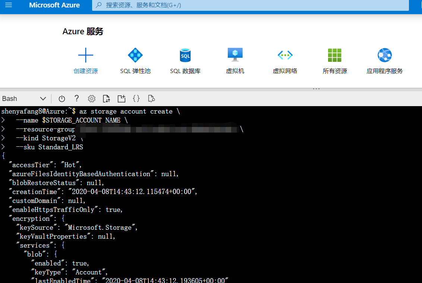
Task: Open a new session icon
Action: click(122, 99)
